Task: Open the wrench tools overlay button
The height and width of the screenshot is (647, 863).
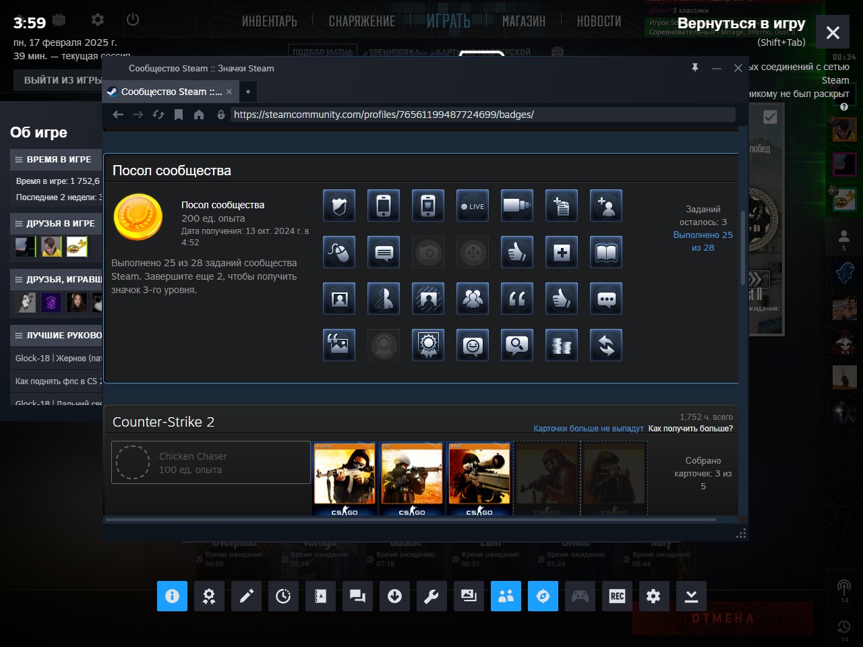Action: point(431,596)
